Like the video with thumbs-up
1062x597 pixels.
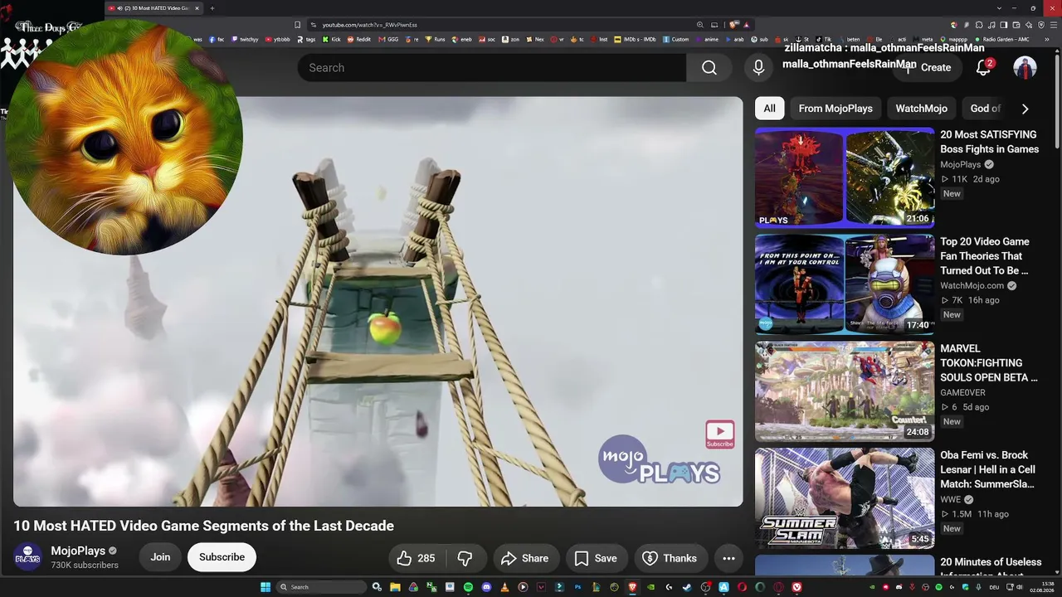(x=415, y=558)
